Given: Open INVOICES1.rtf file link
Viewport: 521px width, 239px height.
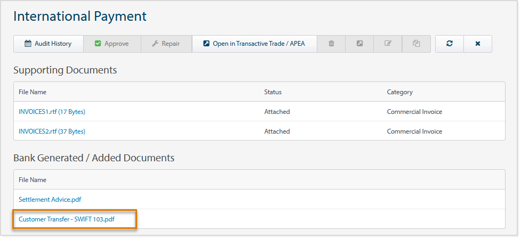Looking at the screenshot, I should tap(52, 112).
